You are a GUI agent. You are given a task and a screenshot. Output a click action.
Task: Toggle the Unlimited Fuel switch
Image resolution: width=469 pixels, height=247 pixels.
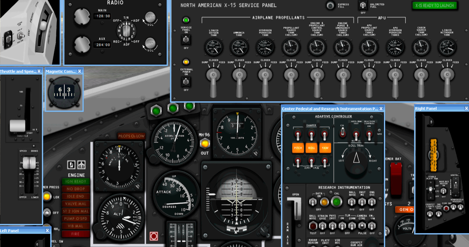coord(363,5)
